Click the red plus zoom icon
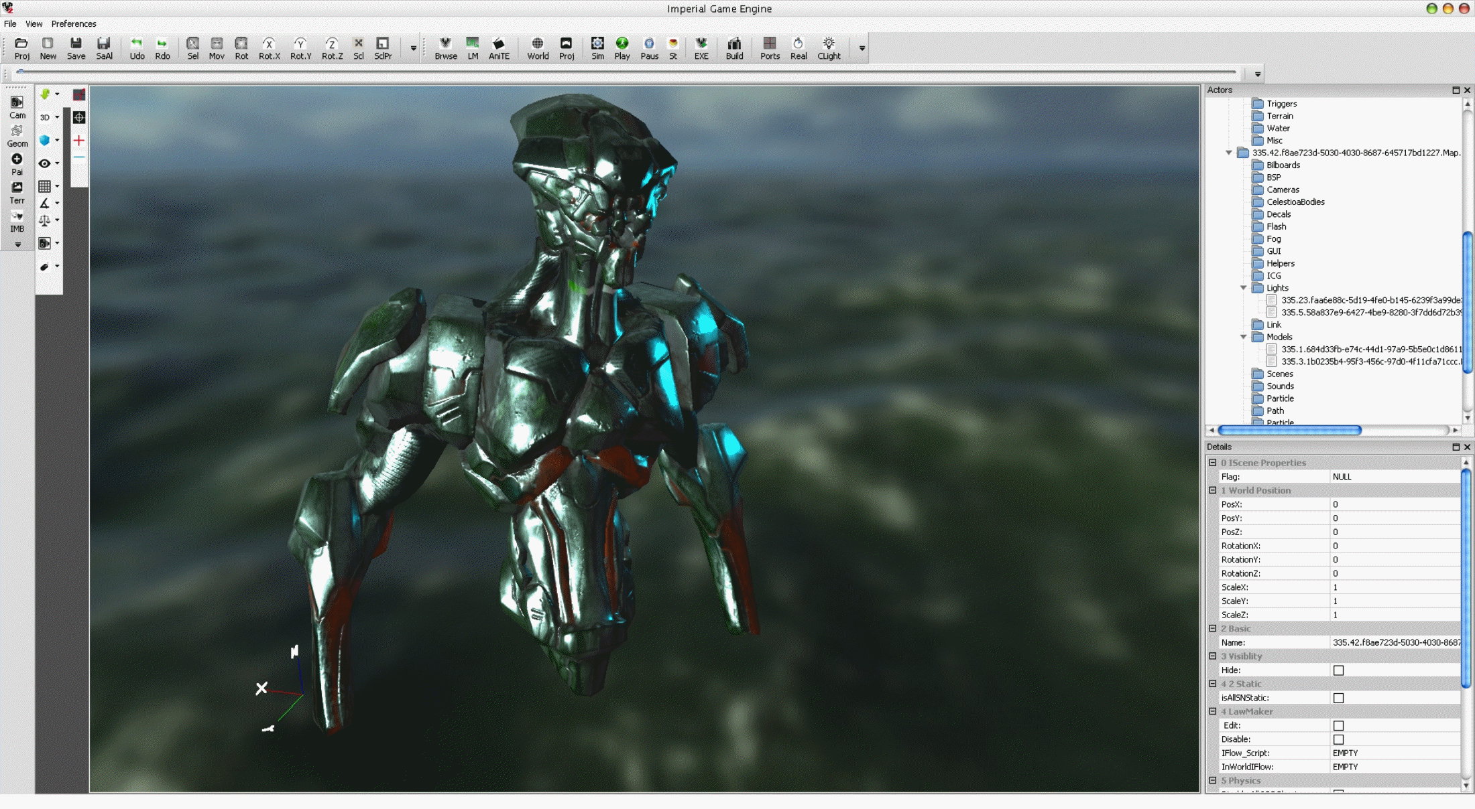This screenshot has width=1475, height=809. [x=79, y=141]
